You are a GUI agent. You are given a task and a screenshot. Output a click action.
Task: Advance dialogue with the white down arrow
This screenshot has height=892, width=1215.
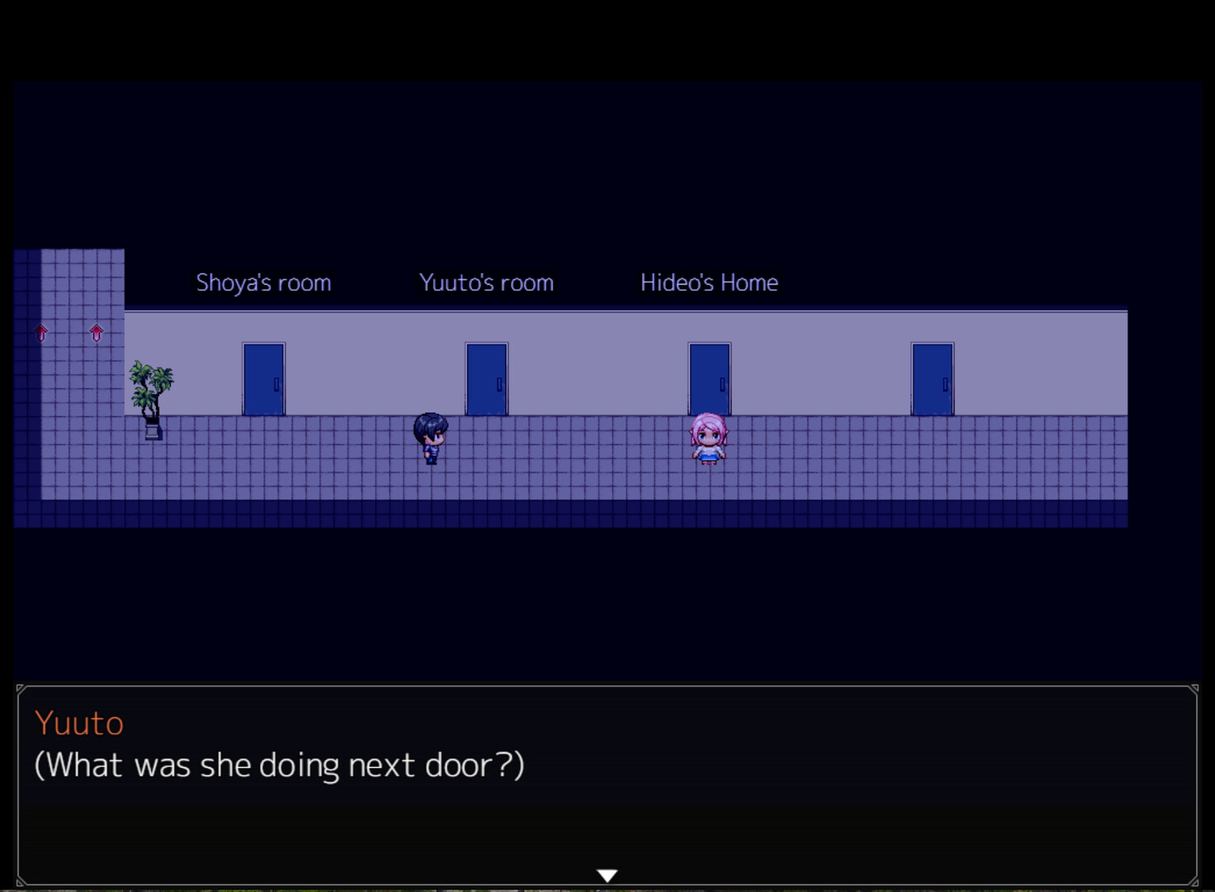point(607,875)
